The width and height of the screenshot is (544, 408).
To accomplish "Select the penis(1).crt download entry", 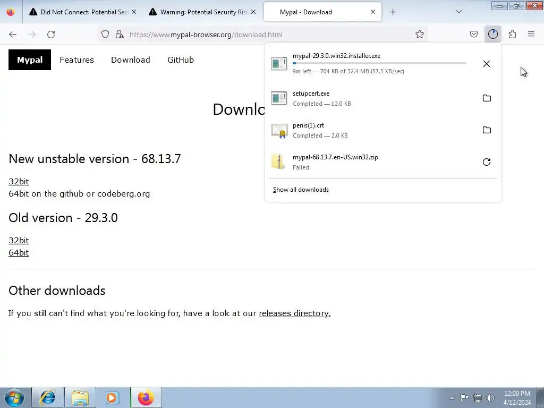I will tap(383, 130).
